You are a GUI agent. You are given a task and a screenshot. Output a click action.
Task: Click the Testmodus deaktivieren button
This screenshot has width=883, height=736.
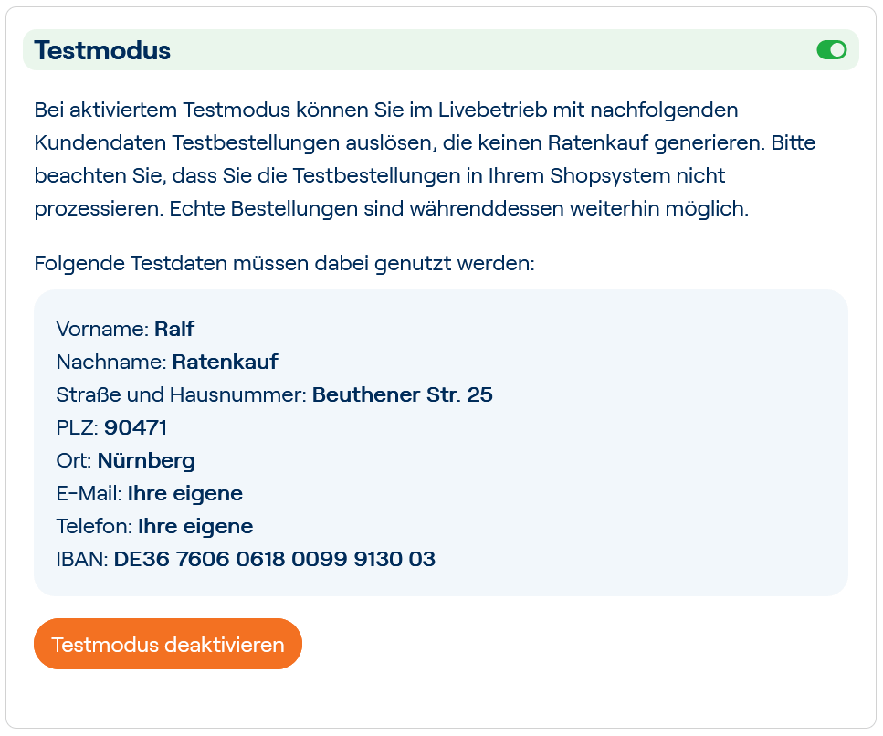click(167, 644)
